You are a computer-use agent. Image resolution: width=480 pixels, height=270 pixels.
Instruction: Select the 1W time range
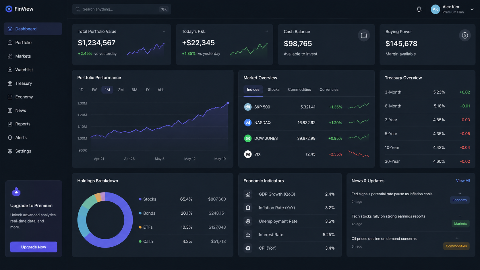94,90
